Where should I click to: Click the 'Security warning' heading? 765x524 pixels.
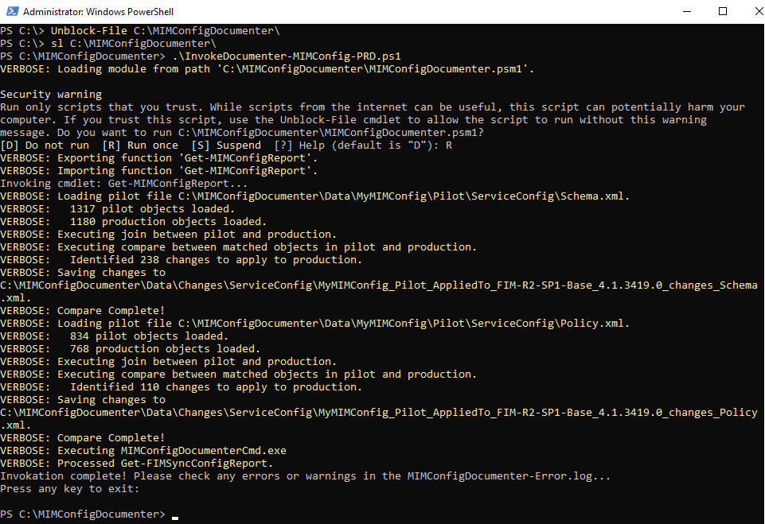click(x=51, y=94)
